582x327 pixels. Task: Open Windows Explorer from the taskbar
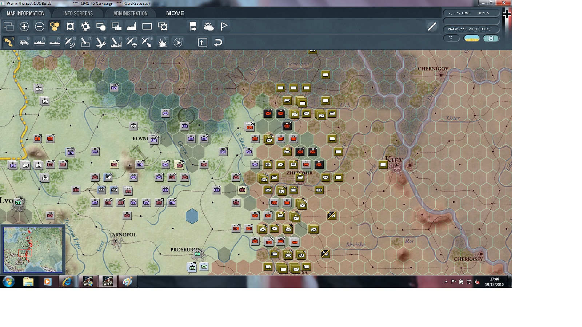tap(28, 282)
